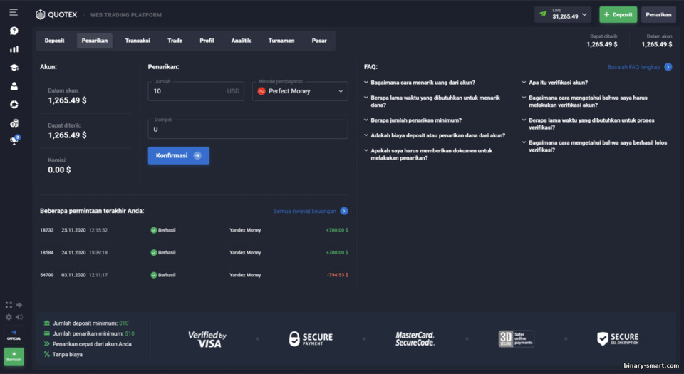The width and height of the screenshot is (684, 374).
Task: Click arrow icon next to Semua riwayat keuangan
Action: click(x=344, y=211)
